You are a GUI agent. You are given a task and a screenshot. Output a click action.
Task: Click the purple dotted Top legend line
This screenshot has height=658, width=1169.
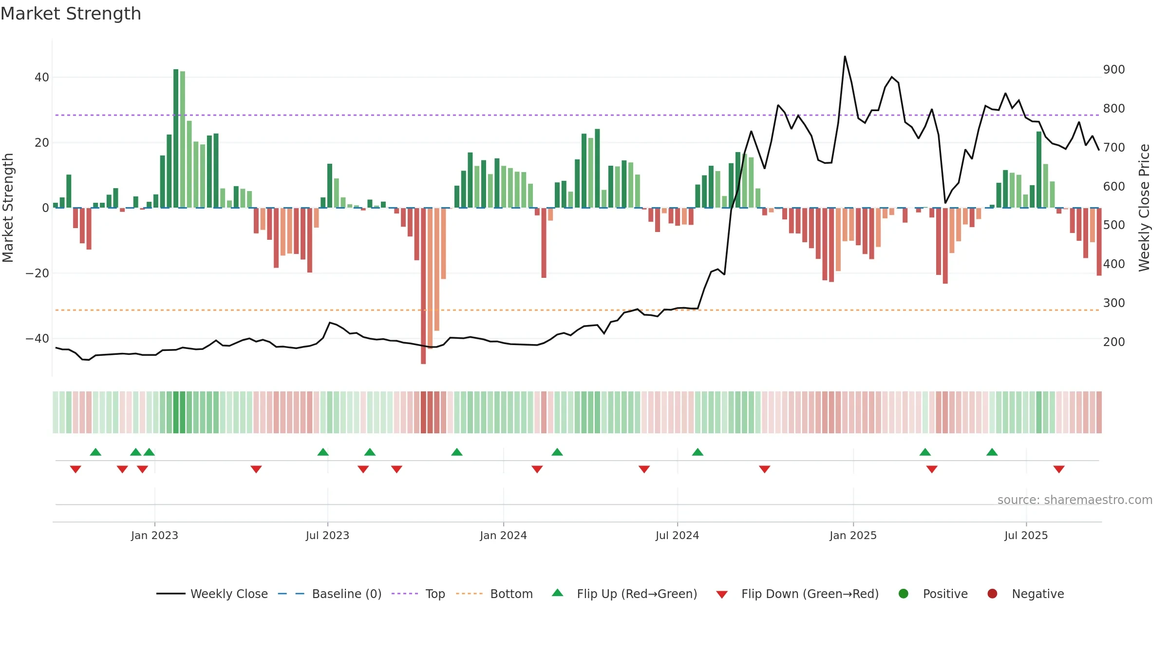(x=405, y=594)
